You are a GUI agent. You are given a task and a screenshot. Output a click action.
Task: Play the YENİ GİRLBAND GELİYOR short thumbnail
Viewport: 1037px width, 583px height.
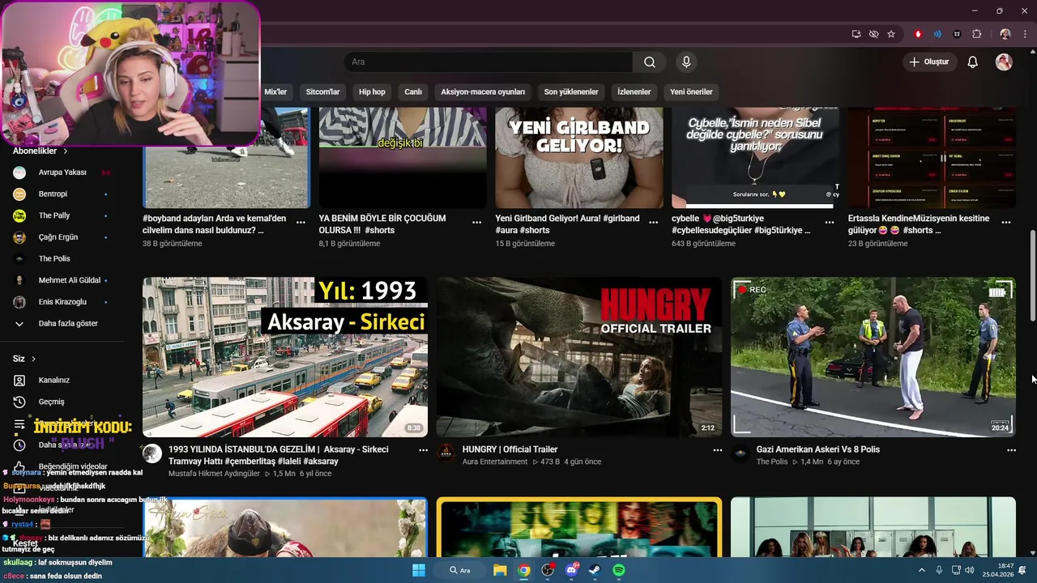pos(579,158)
